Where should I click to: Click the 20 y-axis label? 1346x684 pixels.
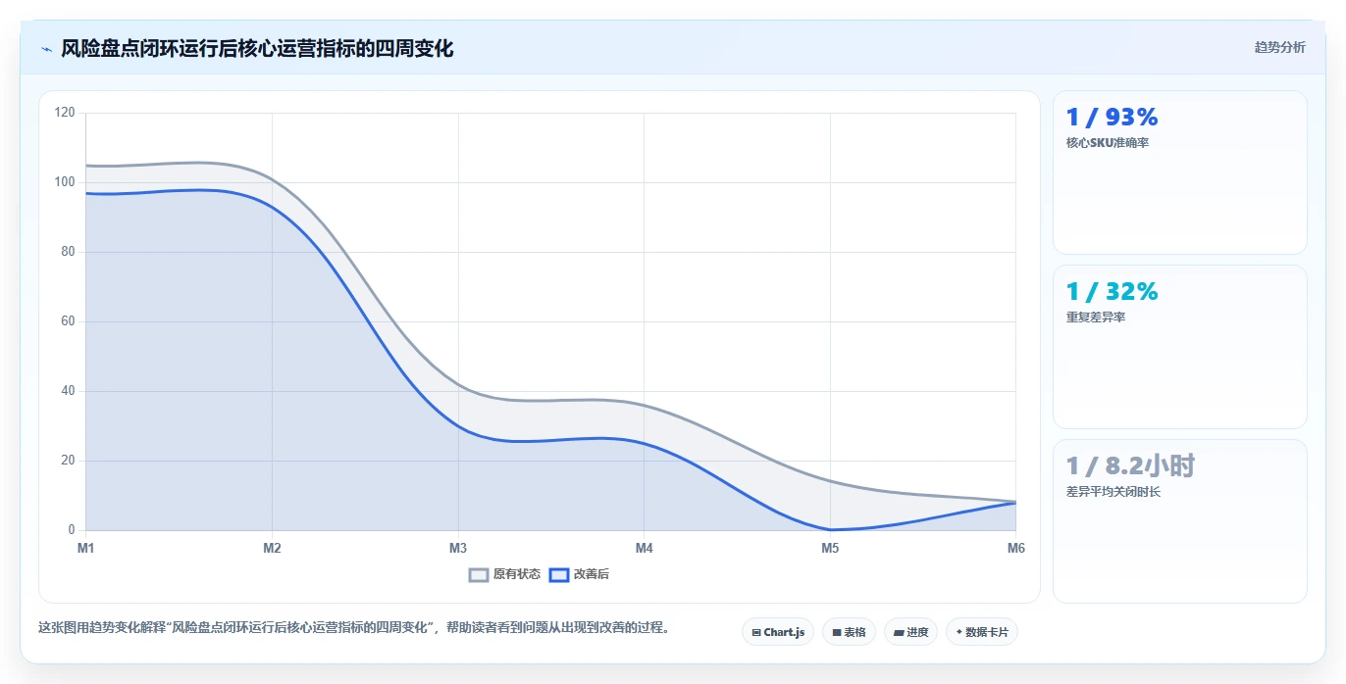pyautogui.click(x=68, y=461)
